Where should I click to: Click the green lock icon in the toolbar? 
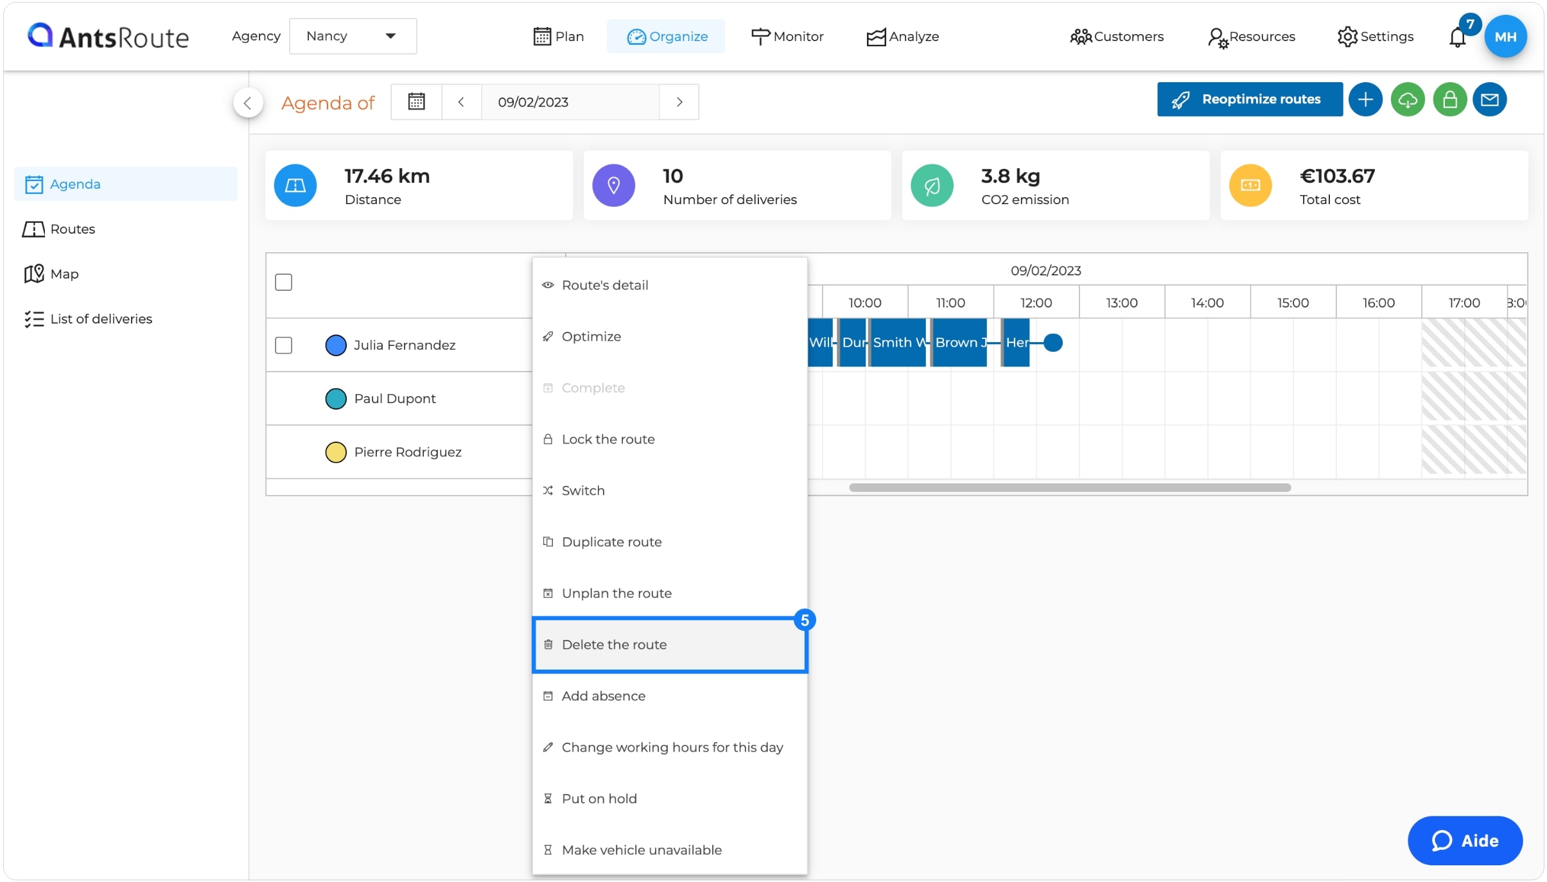1449,99
